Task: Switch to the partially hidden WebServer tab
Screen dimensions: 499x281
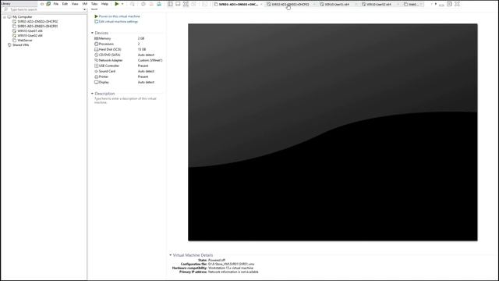Action: (412, 5)
